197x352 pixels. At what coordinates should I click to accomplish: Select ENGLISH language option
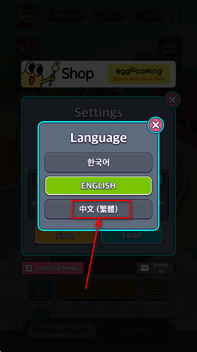click(98, 186)
